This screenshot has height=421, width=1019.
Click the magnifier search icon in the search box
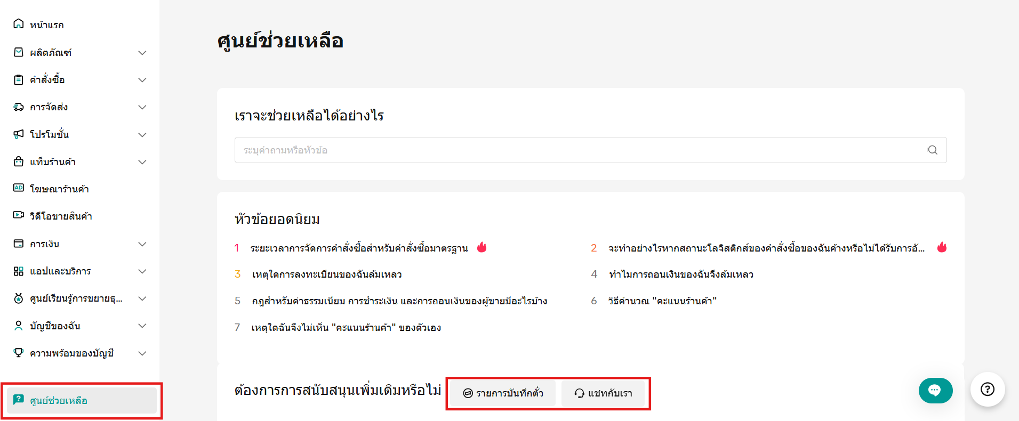point(933,150)
